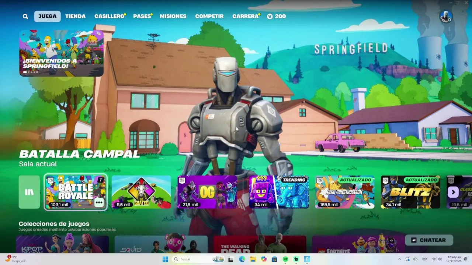Open the KPop Demon collection card
472x265 pixels.
(x=62, y=244)
